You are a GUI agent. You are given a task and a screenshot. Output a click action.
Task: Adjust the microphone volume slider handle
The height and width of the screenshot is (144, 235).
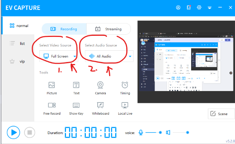tap(160, 133)
